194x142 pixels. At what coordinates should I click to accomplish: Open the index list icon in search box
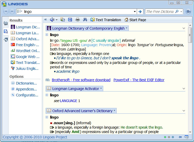tap(20, 12)
